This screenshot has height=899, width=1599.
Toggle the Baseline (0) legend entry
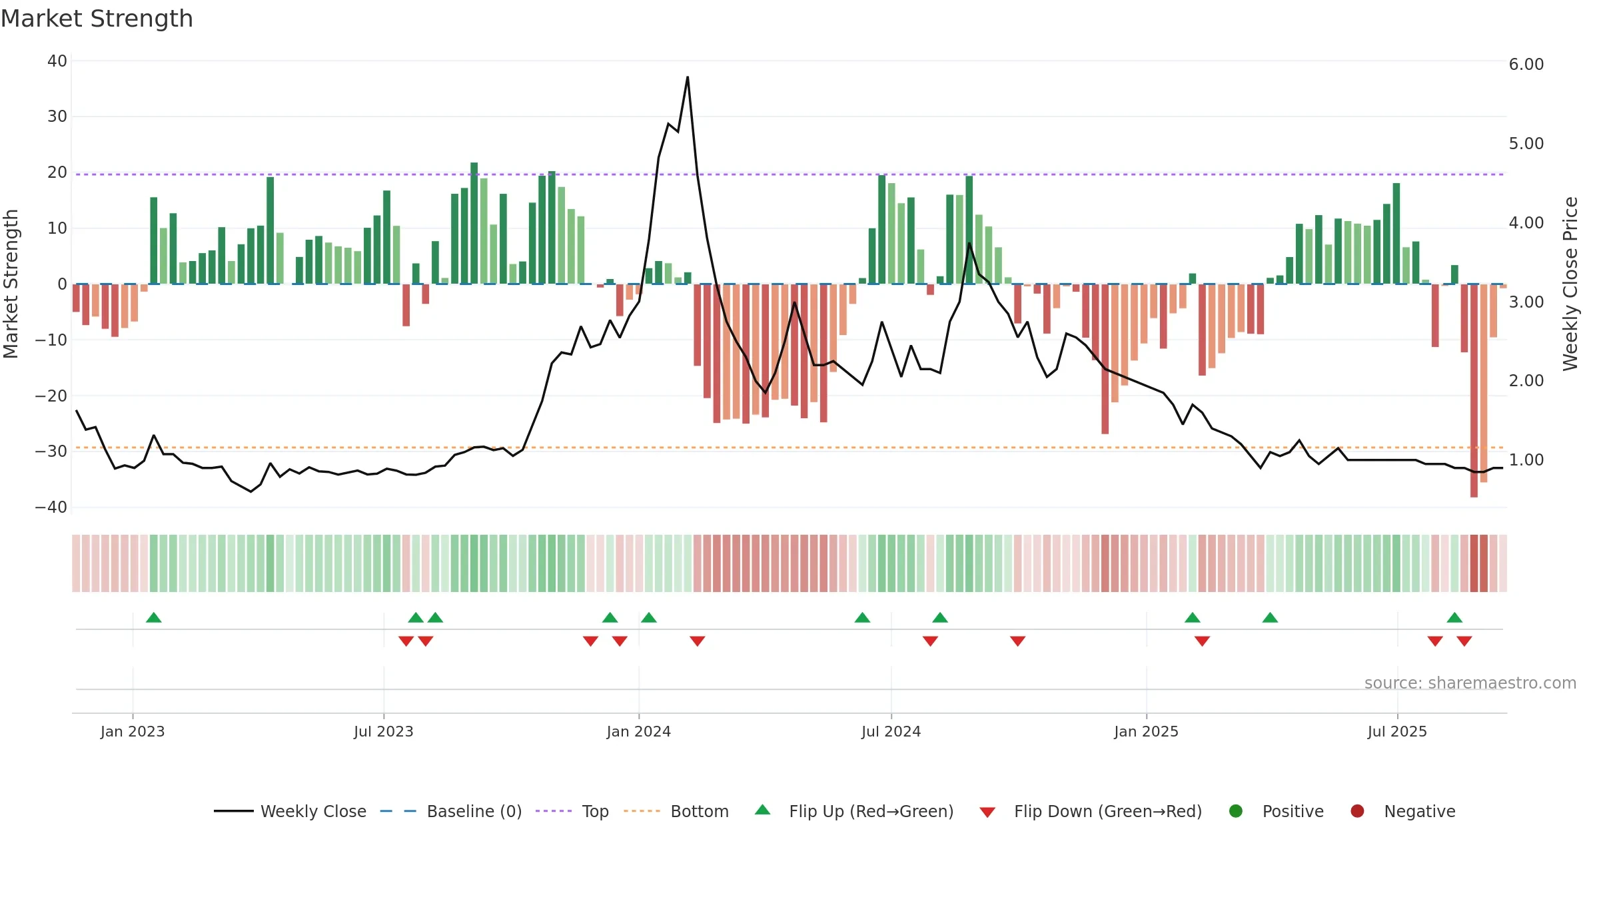pyautogui.click(x=451, y=811)
